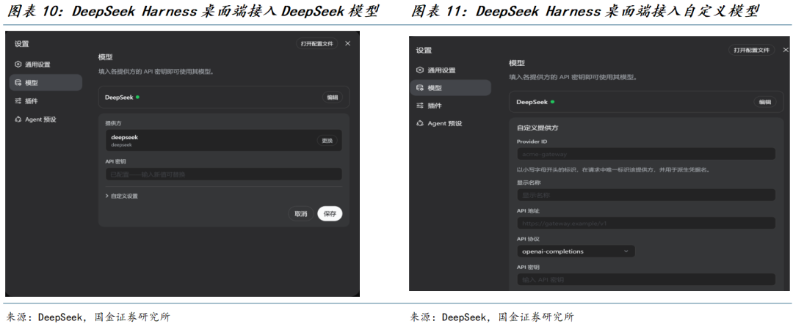The image size is (793, 324).
Task: Click 模型 heading in right settings content
Action: click(x=517, y=64)
